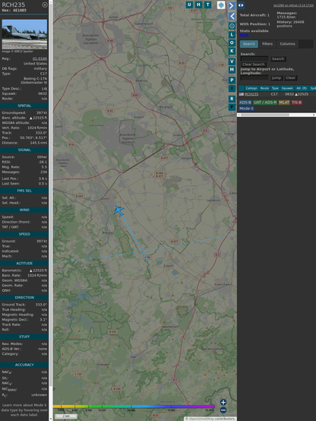Image resolution: width=316 pixels, height=421 pixels.
Task: Zoom out with minus icon
Action: [x=223, y=410]
